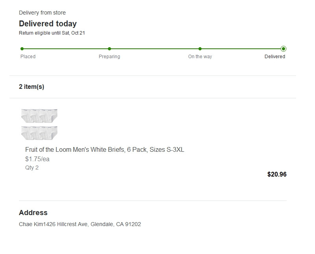Open the Fruit of the Loom product title

pyautogui.click(x=105, y=149)
